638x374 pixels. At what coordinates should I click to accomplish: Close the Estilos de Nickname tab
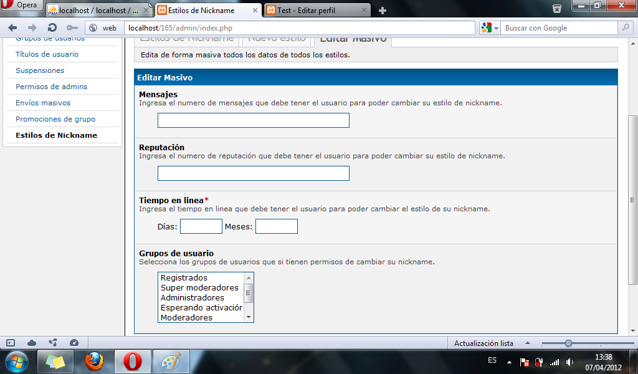(255, 11)
